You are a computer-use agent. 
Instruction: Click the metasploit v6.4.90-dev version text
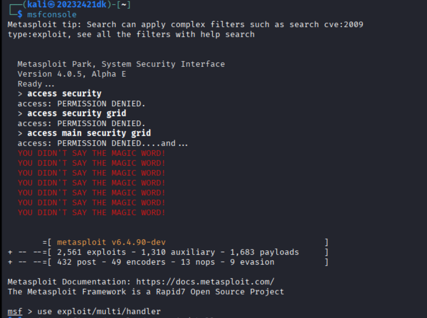(111, 242)
